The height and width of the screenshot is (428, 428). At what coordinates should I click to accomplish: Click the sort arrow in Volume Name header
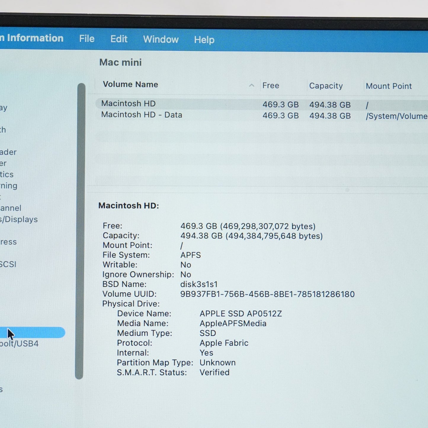coord(252,85)
